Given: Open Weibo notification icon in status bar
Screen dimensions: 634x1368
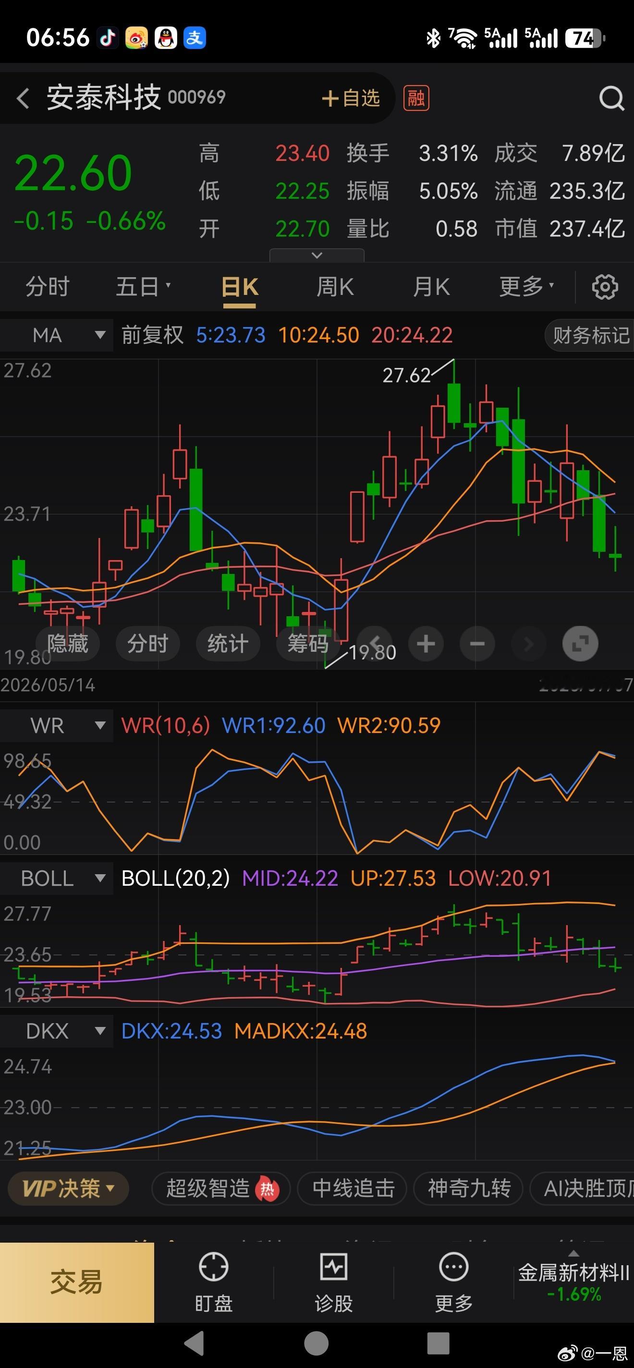Looking at the screenshot, I should [x=136, y=37].
